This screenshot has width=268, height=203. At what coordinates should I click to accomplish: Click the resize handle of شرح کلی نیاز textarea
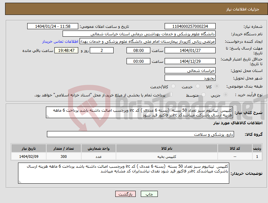48,116
